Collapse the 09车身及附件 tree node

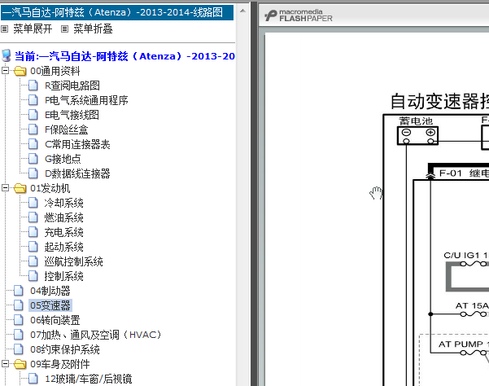pyautogui.click(x=5, y=363)
